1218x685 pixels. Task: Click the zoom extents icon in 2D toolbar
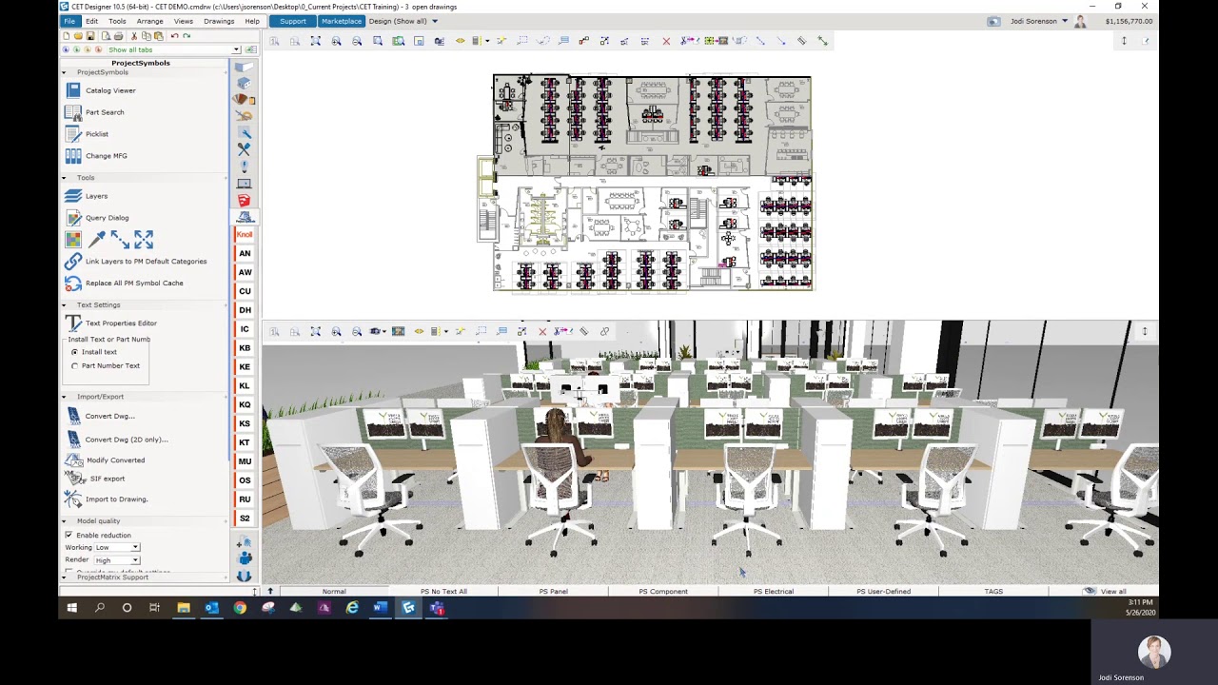(x=315, y=41)
